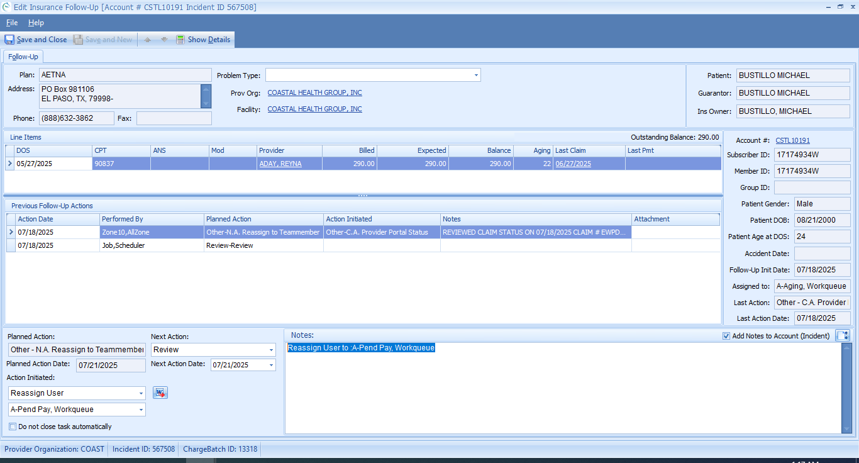Click the Word export icon beside Reassign User
This screenshot has width=859, height=463.
tap(160, 393)
